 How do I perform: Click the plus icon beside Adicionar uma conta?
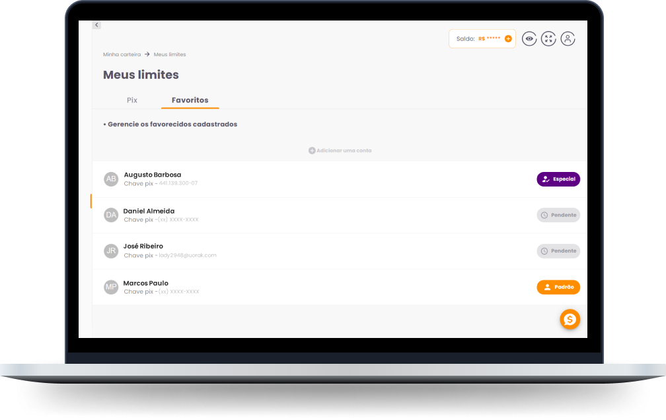click(x=312, y=151)
